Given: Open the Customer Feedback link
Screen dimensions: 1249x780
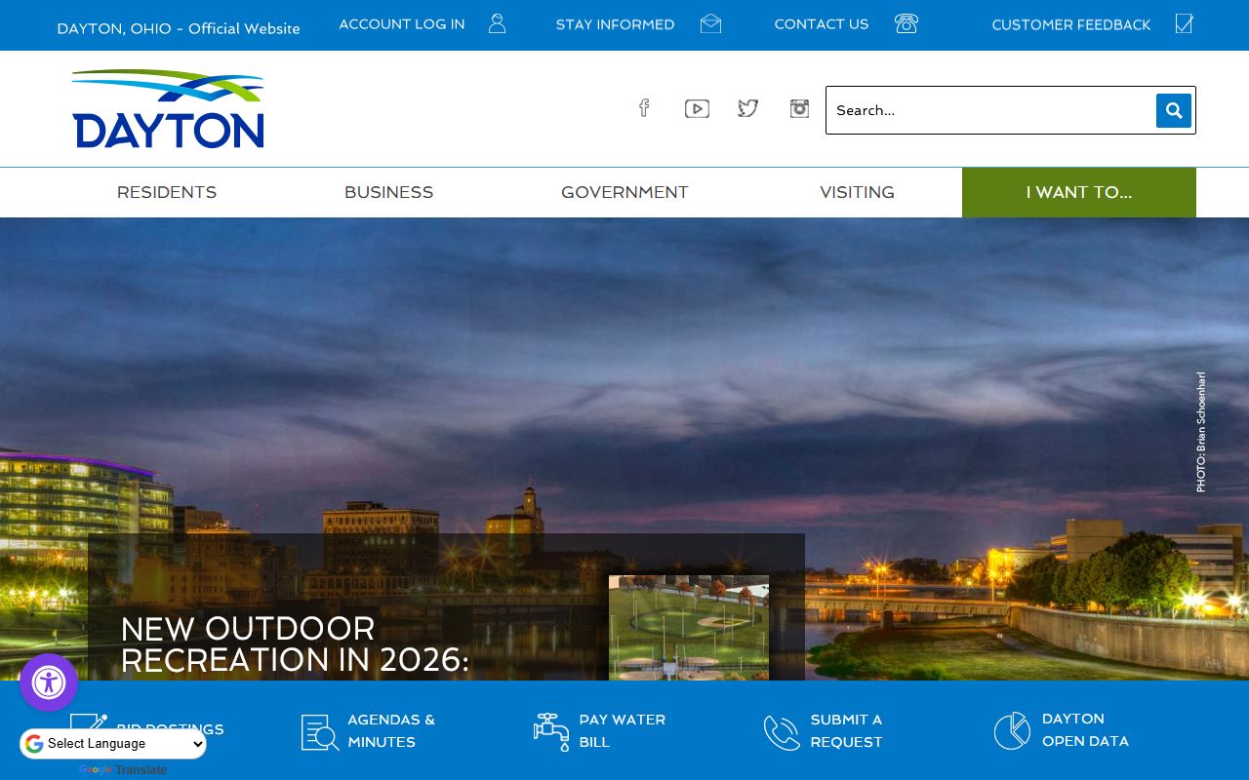Looking at the screenshot, I should click(1071, 24).
